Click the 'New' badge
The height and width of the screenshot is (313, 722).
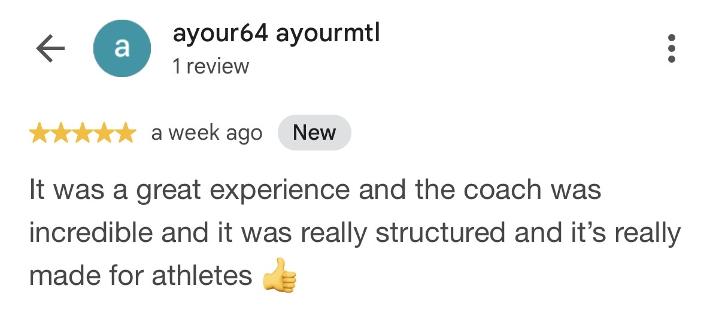[x=314, y=133]
